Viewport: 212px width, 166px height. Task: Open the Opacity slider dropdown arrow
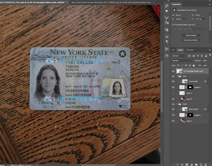coord(209,61)
